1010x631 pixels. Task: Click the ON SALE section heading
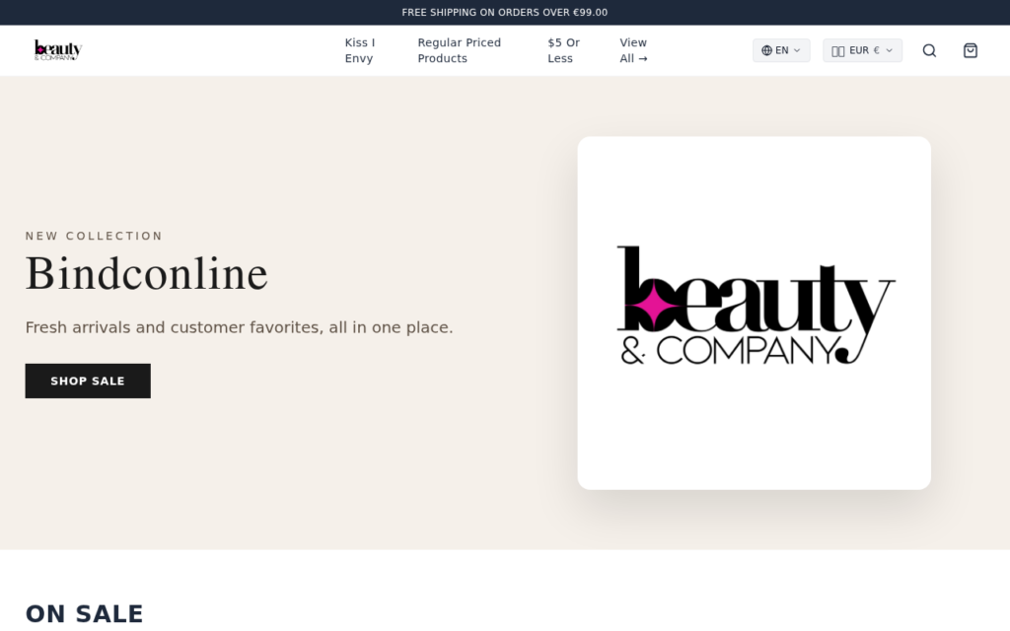point(85,613)
